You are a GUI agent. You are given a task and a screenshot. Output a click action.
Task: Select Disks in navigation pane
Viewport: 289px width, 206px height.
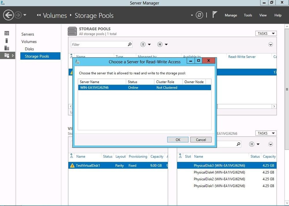point(29,49)
